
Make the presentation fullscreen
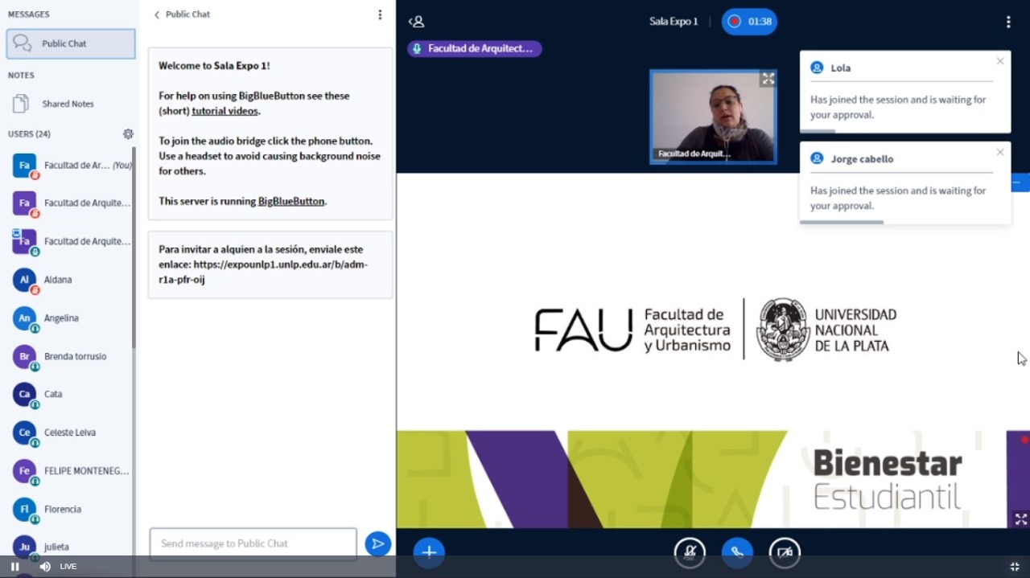pos(1020,519)
